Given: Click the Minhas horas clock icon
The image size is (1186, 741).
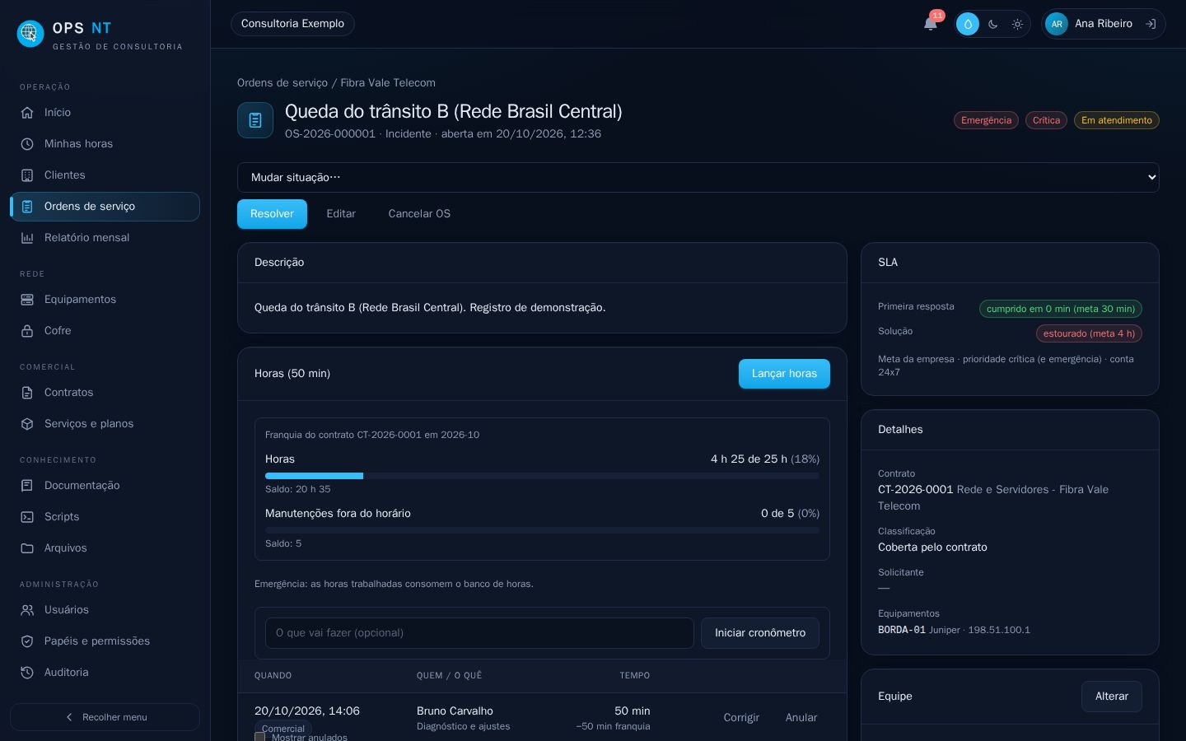Looking at the screenshot, I should [27, 144].
